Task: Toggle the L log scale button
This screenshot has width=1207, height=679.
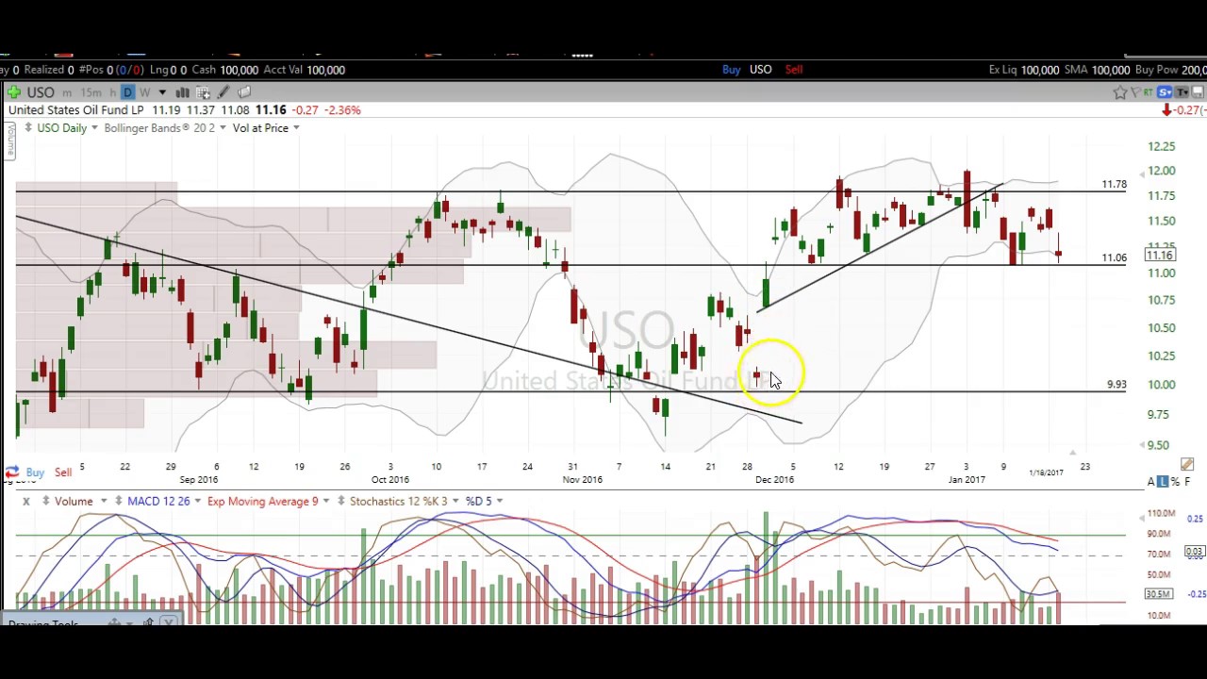Action: (x=1163, y=482)
